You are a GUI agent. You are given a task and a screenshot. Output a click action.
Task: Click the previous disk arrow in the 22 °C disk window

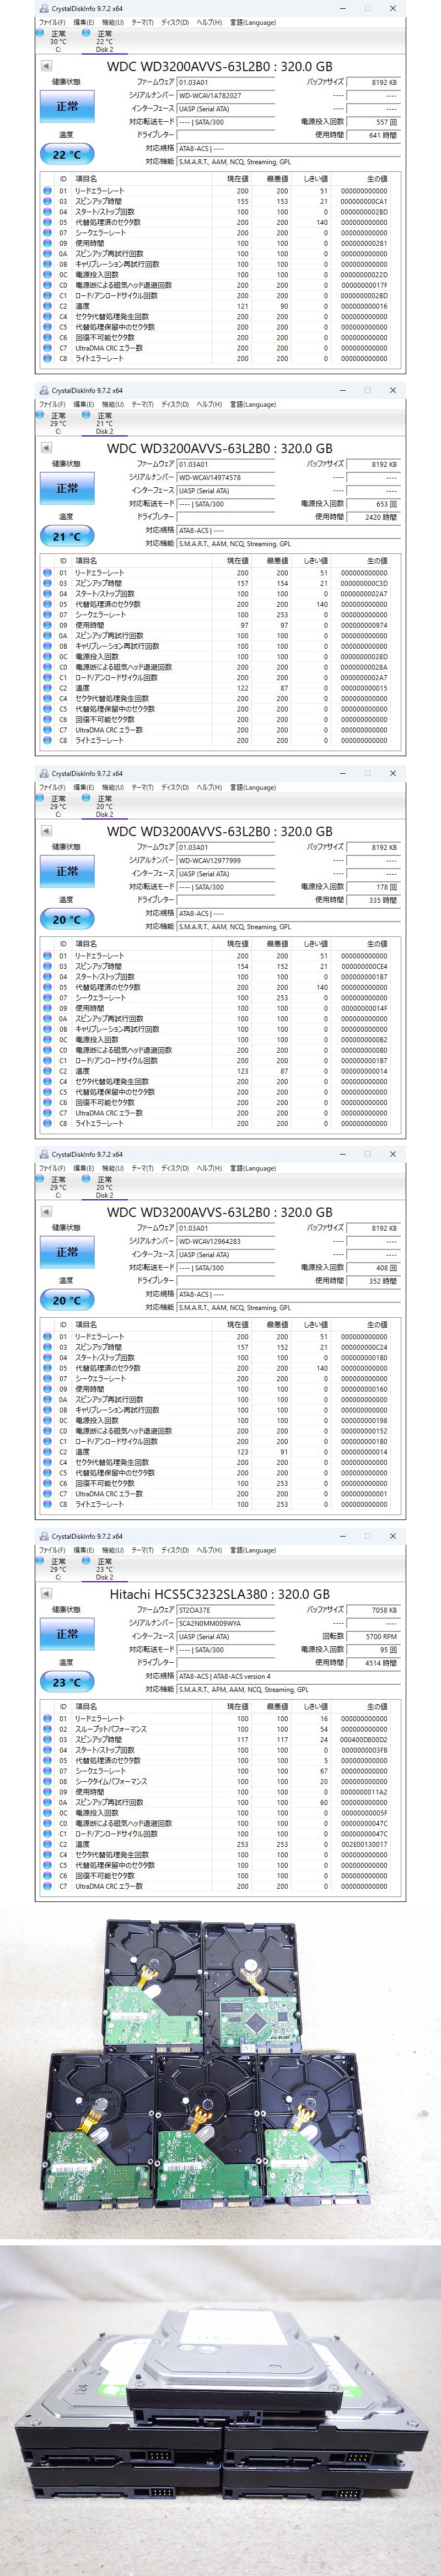tap(46, 66)
